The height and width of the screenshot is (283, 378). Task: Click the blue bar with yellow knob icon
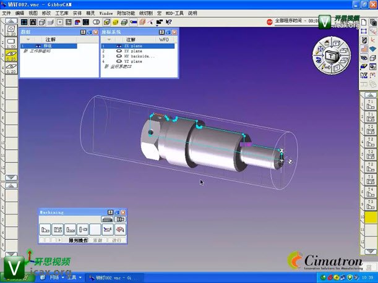point(133,22)
